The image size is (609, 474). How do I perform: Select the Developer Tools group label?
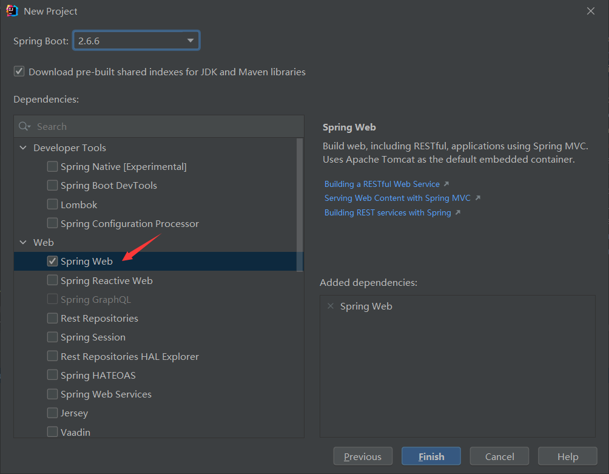click(70, 147)
